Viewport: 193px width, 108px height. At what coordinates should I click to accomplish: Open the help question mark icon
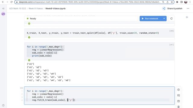coord(3,105)
